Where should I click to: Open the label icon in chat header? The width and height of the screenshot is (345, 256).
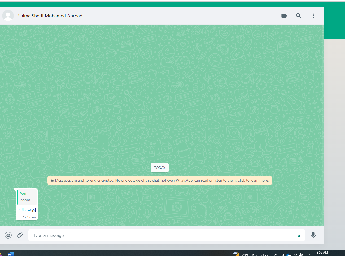(284, 16)
